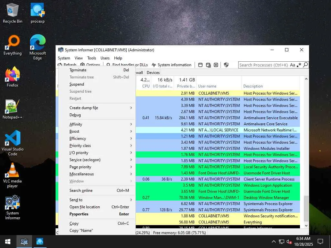Image resolution: width=331 pixels, height=248 pixels.
Task: Open the Firefox desktop shortcut
Action: [x=13, y=77]
